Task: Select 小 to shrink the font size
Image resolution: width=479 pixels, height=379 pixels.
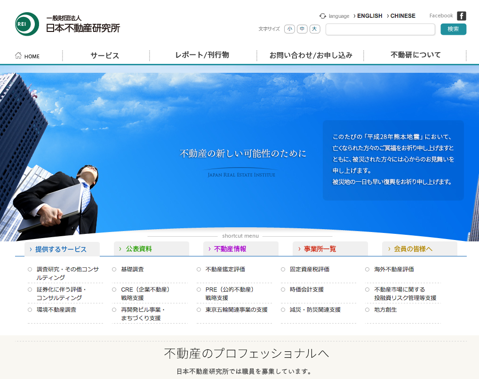Action: 289,29
